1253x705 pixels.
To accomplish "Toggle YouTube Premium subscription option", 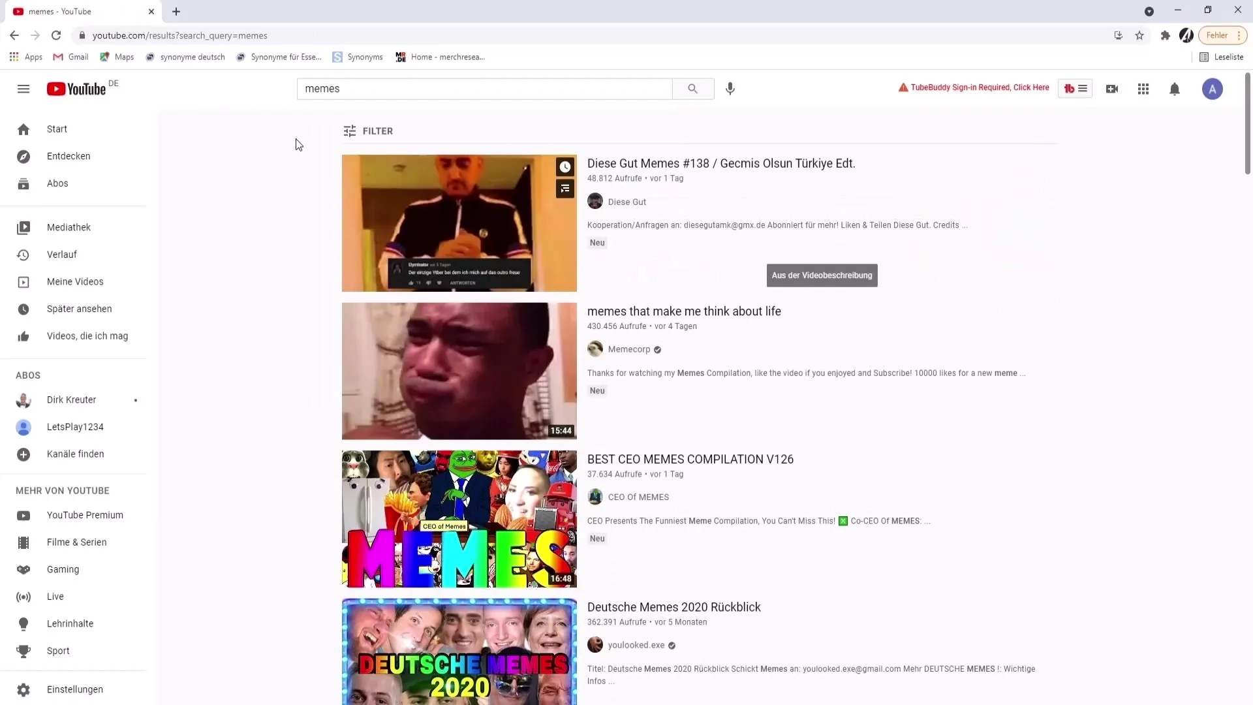I will click(84, 515).
